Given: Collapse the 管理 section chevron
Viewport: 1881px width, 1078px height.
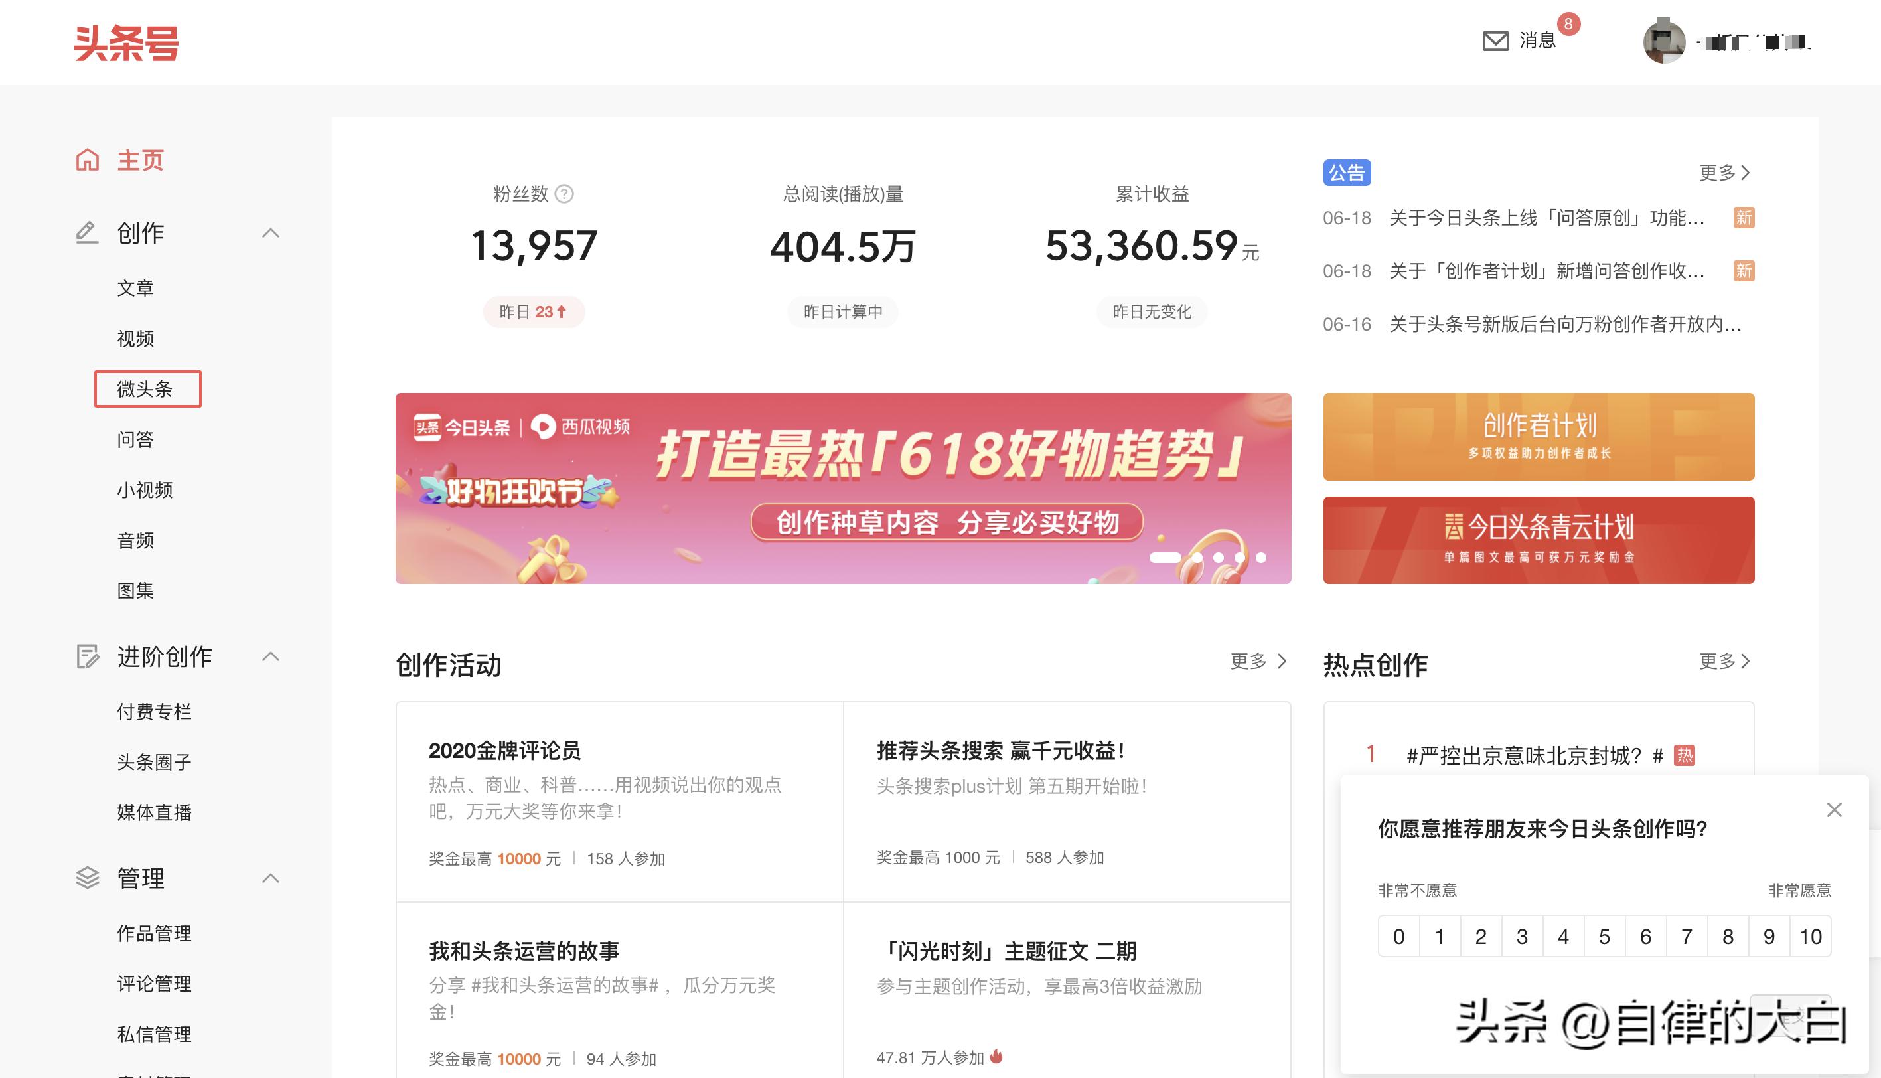Looking at the screenshot, I should pyautogui.click(x=271, y=878).
